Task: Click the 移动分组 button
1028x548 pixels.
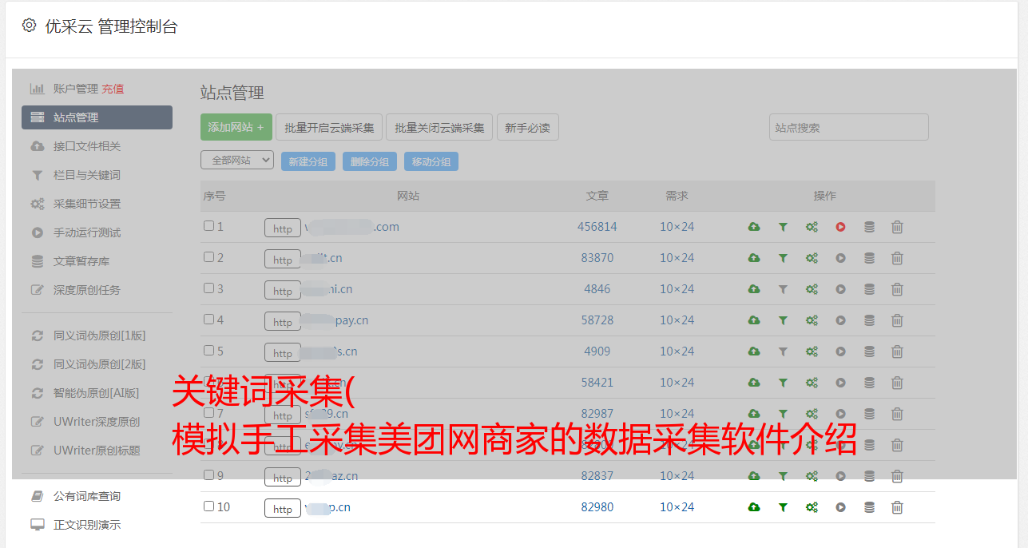Action: tap(431, 161)
